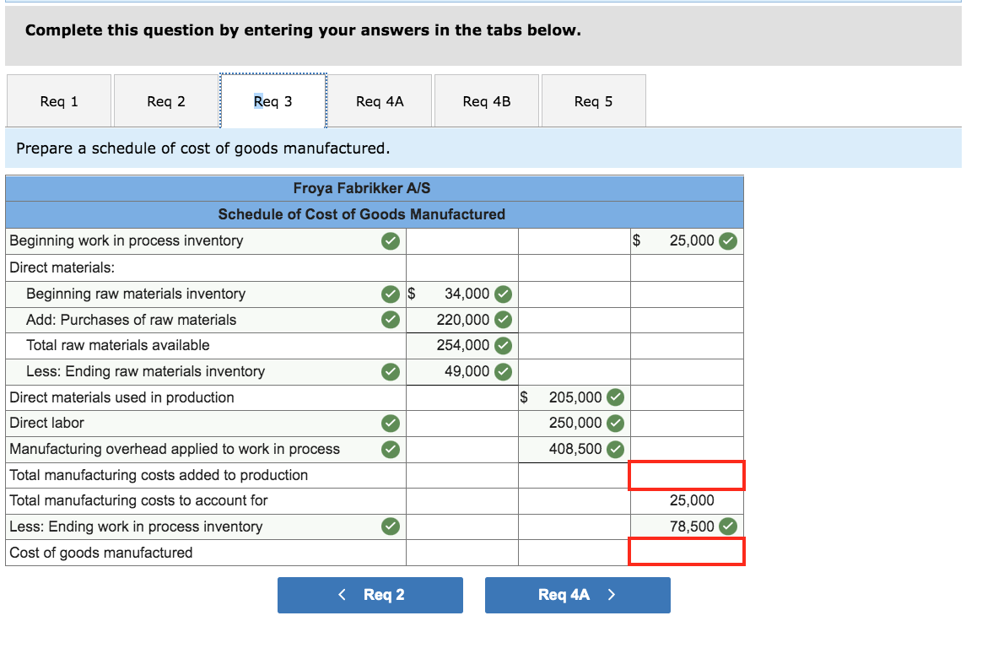Click the 25,000 total costs to account for cell
Image resolution: width=982 pixels, height=648 pixels.
[x=687, y=501]
